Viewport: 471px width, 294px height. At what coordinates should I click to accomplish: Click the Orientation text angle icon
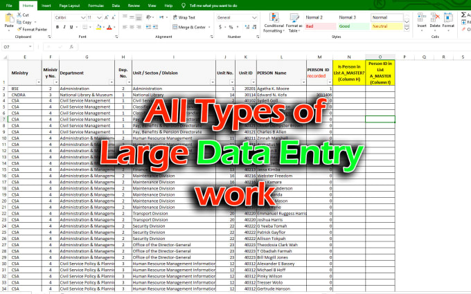point(148,17)
